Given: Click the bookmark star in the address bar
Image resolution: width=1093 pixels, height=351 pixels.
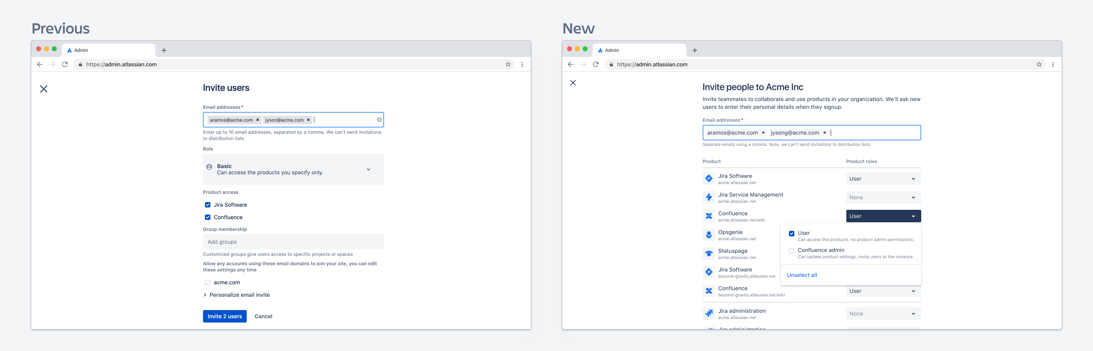Looking at the screenshot, I should pos(507,64).
